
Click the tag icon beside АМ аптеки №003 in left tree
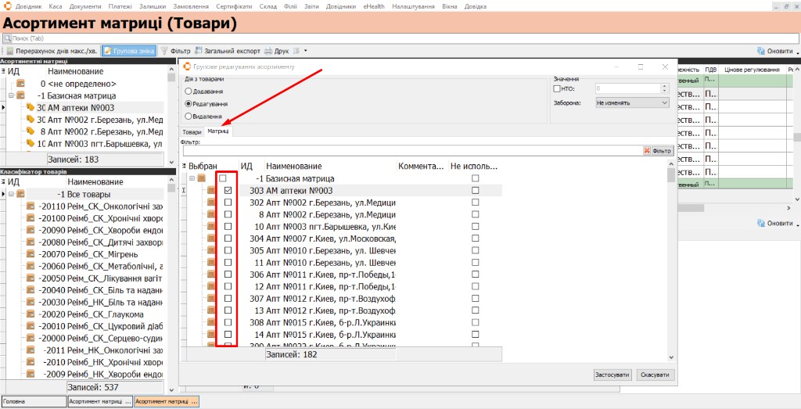pyautogui.click(x=31, y=108)
